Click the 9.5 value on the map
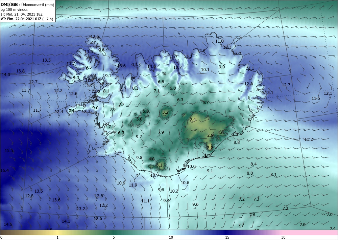The image size is (338, 240). (x=89, y=67)
